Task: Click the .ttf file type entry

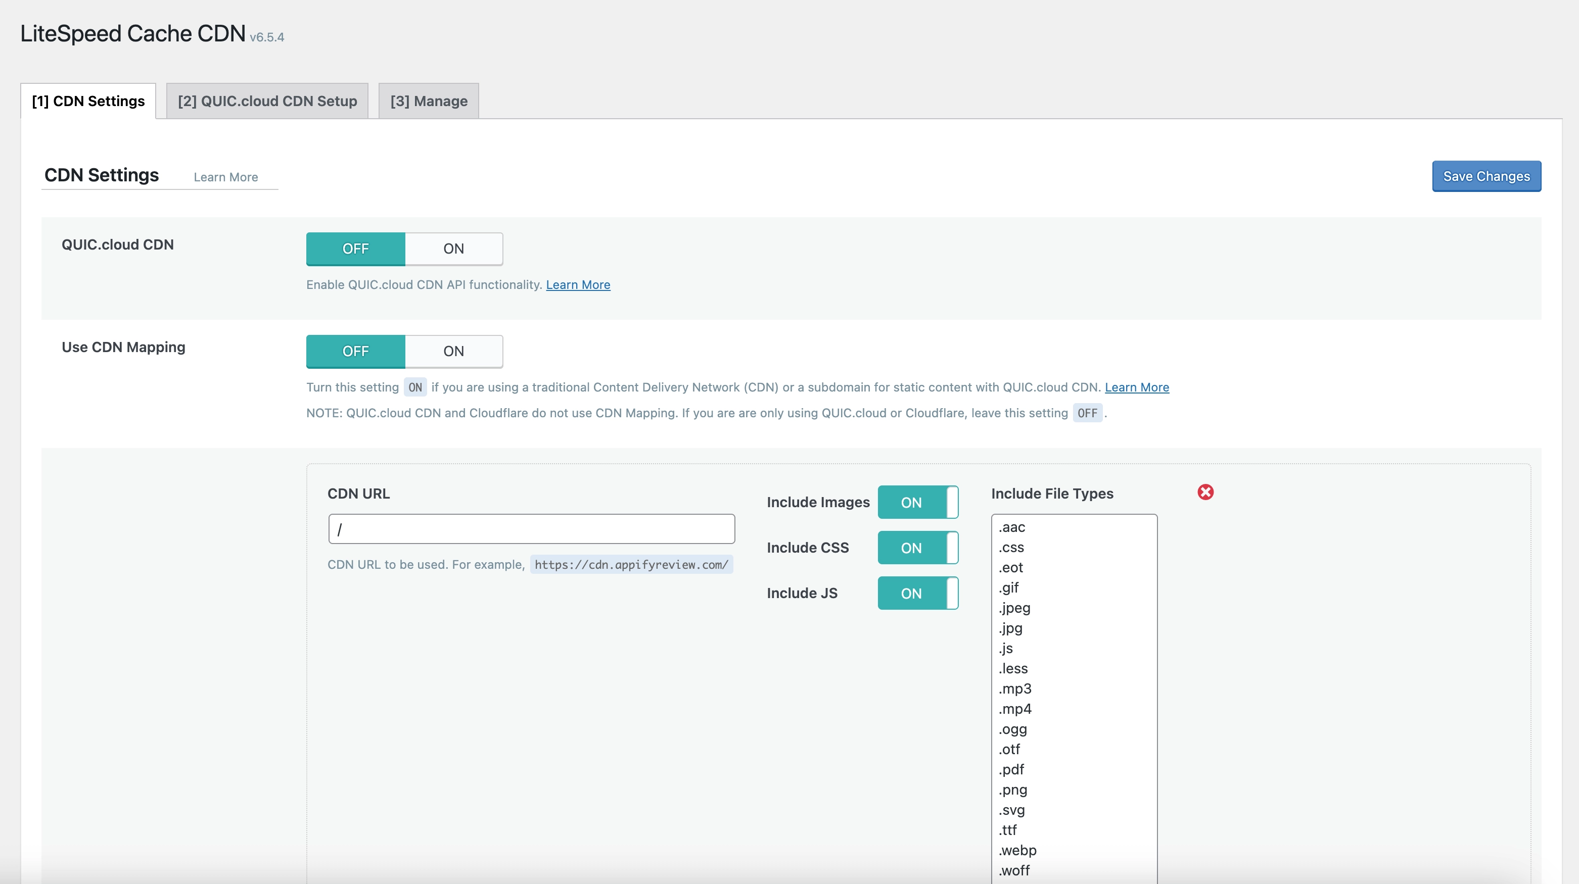Action: point(1007,830)
